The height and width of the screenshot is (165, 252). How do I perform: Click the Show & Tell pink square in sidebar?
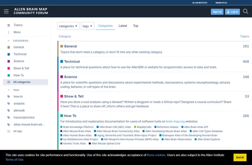click(9, 68)
